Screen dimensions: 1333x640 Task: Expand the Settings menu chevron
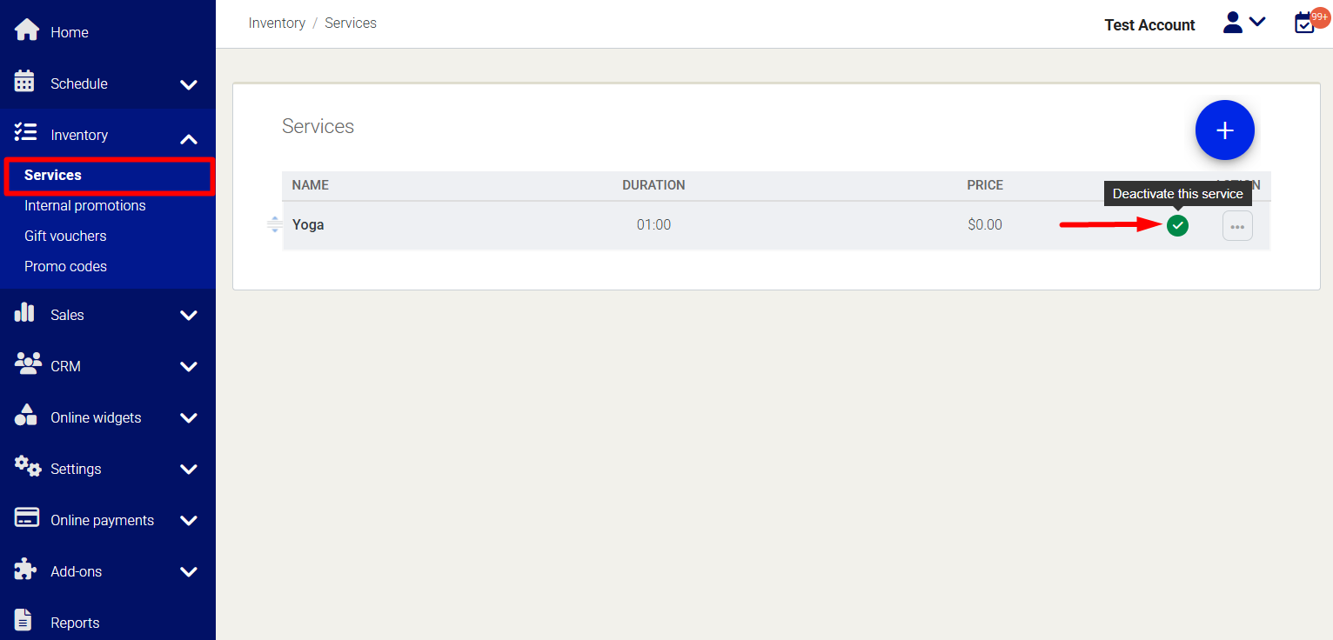coord(189,470)
